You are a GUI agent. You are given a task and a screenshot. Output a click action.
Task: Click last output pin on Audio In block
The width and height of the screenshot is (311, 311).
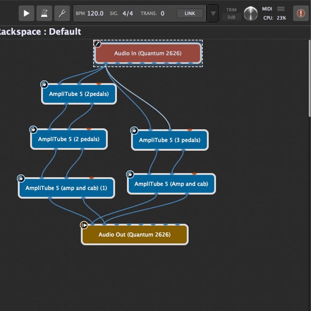(190, 63)
